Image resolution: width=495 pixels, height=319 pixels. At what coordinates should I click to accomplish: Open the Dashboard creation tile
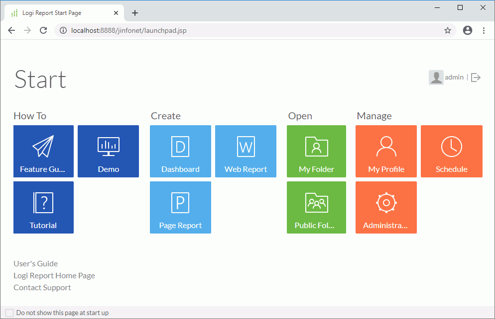pos(180,151)
